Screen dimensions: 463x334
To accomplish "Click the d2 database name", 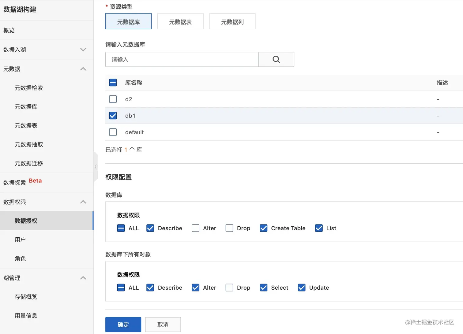I will coord(129,99).
